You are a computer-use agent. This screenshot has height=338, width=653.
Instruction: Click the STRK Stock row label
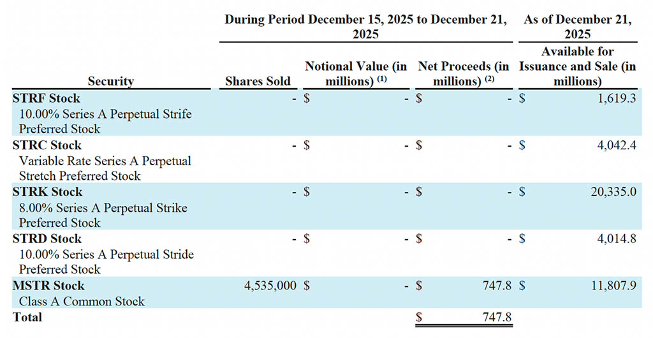48,192
